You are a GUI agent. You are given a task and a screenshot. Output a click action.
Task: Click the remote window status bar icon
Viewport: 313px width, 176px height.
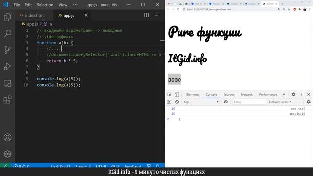pyautogui.click(x=5, y=166)
